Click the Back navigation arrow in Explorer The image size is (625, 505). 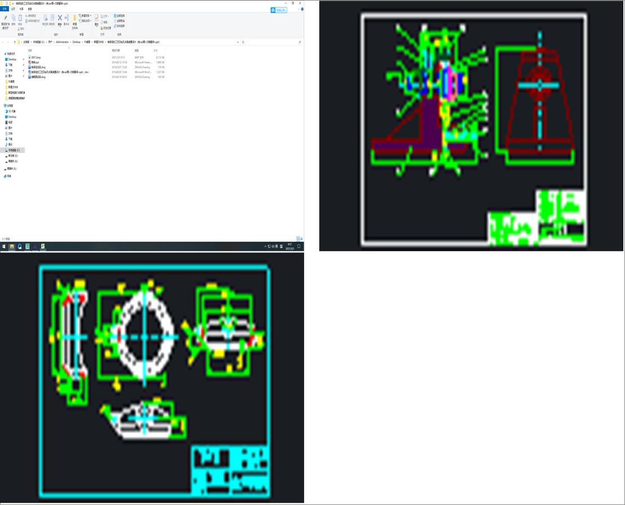tap(3, 42)
